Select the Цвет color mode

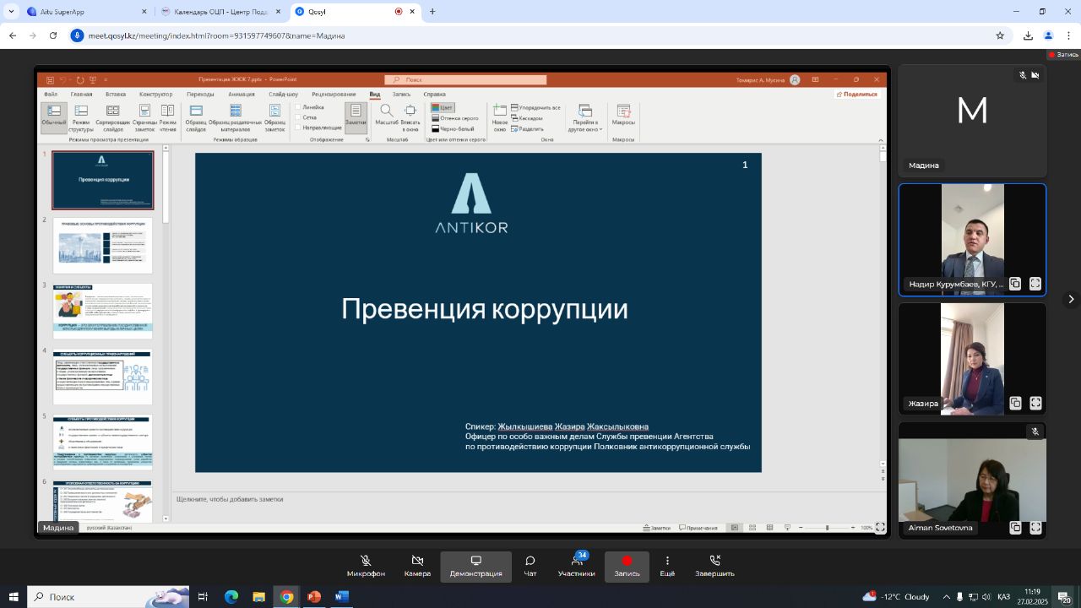click(x=443, y=107)
